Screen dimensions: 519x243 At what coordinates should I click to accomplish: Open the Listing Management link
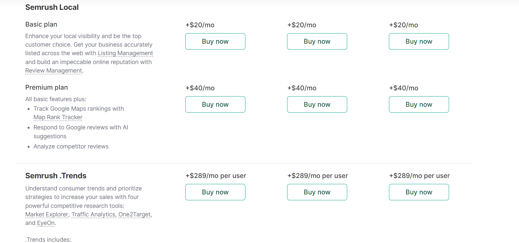pyautogui.click(x=125, y=53)
